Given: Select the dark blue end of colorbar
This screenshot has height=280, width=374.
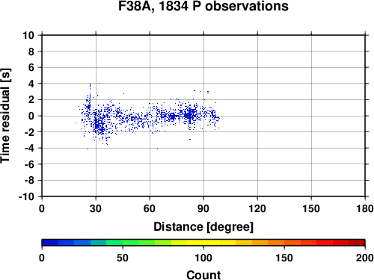Looking at the screenshot, I should 50,243.
